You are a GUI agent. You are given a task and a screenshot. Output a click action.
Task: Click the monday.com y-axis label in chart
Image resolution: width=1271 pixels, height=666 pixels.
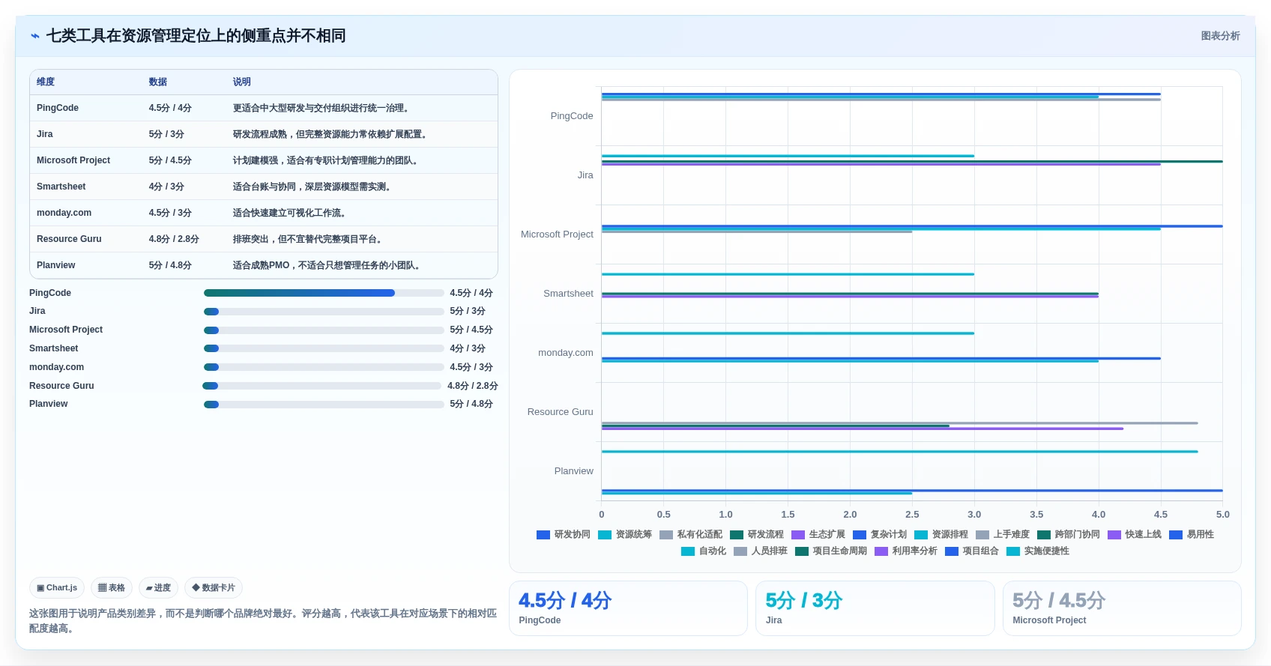(x=566, y=353)
